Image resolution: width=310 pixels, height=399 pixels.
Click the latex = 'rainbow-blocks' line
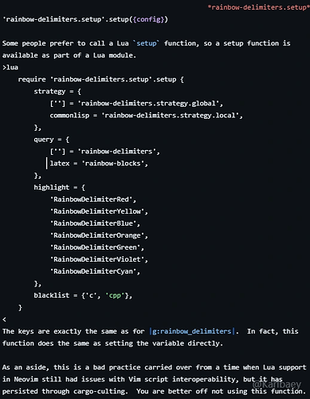coord(99,164)
